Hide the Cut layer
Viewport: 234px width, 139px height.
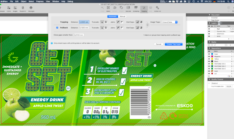pyautogui.click(x=209, y=29)
